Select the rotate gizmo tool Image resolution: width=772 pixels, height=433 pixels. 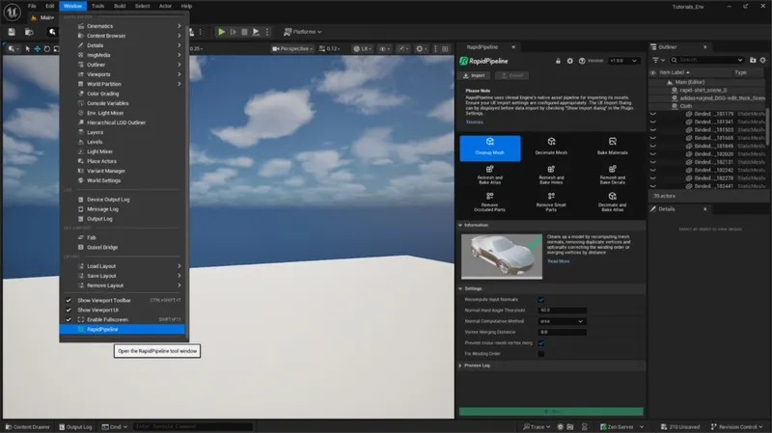click(46, 49)
